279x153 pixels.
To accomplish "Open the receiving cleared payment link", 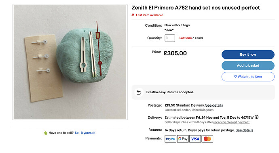I will 231,122.
